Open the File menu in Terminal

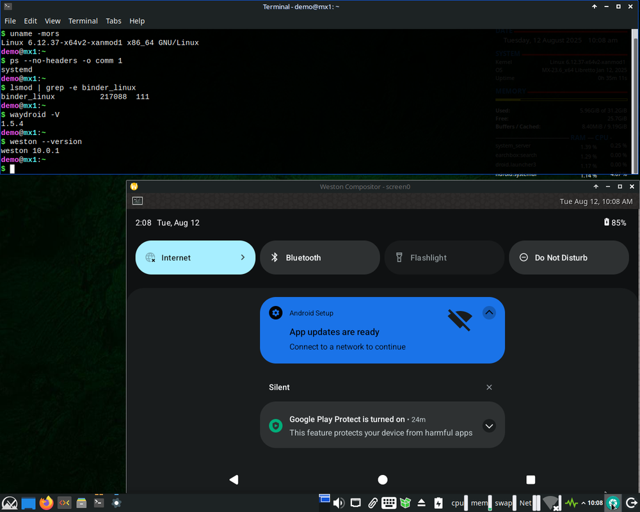(x=10, y=21)
